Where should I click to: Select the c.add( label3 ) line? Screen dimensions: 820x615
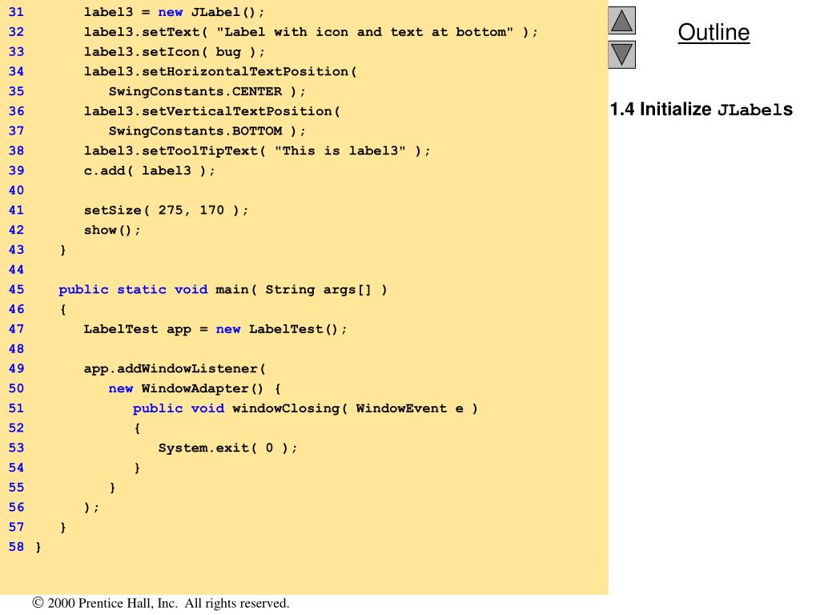coord(149,171)
